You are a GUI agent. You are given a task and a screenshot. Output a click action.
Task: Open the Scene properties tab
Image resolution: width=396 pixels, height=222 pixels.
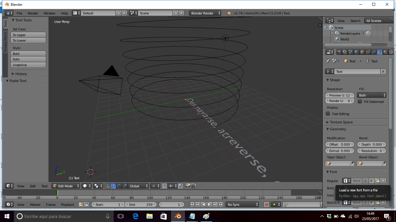(x=350, y=52)
